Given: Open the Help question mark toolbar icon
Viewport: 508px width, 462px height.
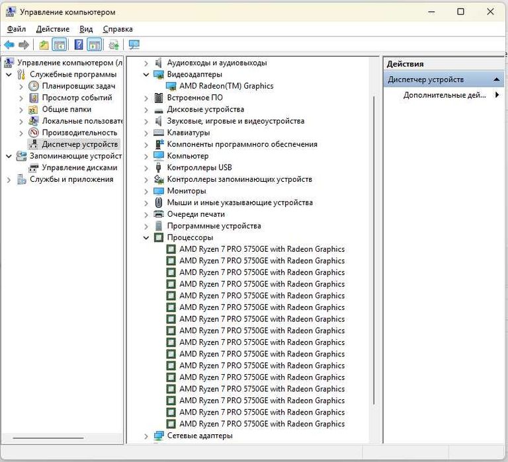Looking at the screenshot, I should point(79,44).
